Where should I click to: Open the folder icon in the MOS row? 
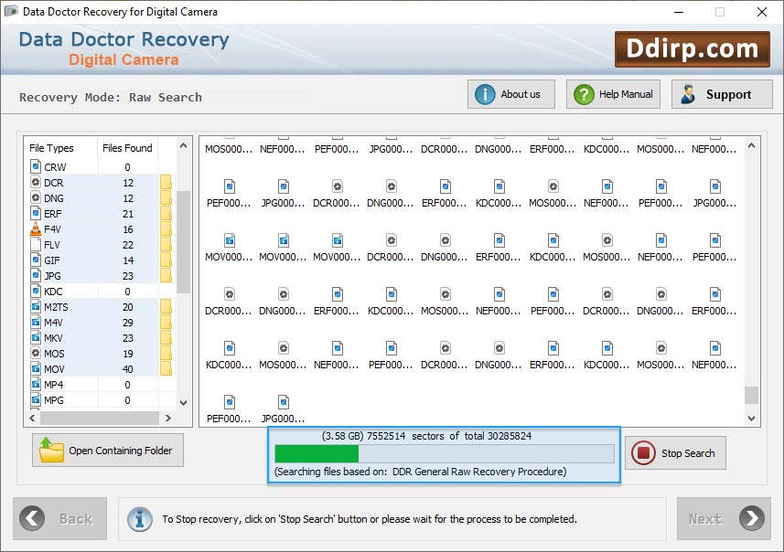click(166, 353)
